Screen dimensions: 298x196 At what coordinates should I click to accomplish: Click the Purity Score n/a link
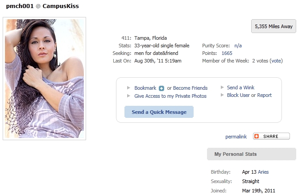[238, 46]
